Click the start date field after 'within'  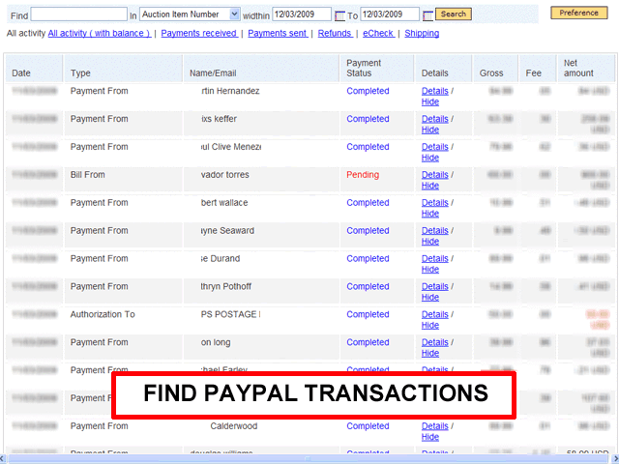[x=302, y=14]
